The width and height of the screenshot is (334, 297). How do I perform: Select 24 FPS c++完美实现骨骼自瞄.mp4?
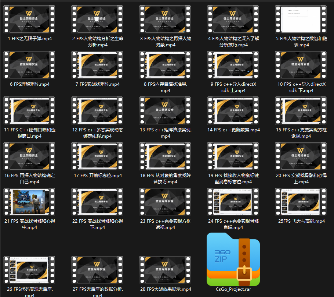pyautogui.click(x=233, y=202)
